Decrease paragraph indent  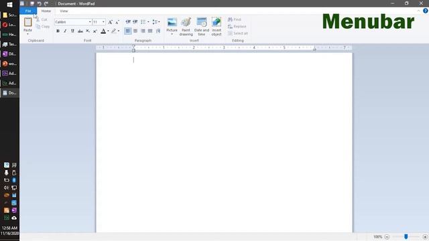[x=128, y=22]
